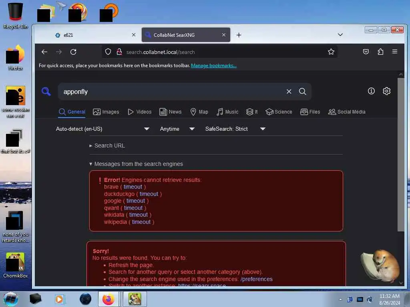Go back using the browser back arrow
This screenshot has width=410, height=307.
(x=44, y=52)
